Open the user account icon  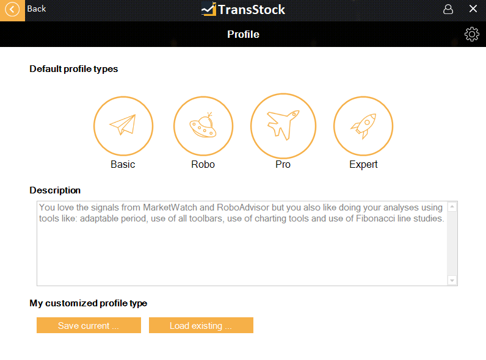pyautogui.click(x=448, y=9)
